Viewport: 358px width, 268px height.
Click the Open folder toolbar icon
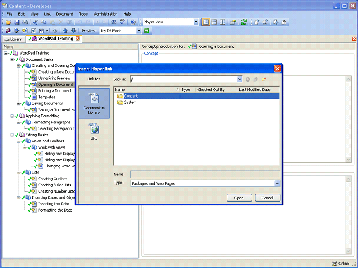click(x=8, y=22)
